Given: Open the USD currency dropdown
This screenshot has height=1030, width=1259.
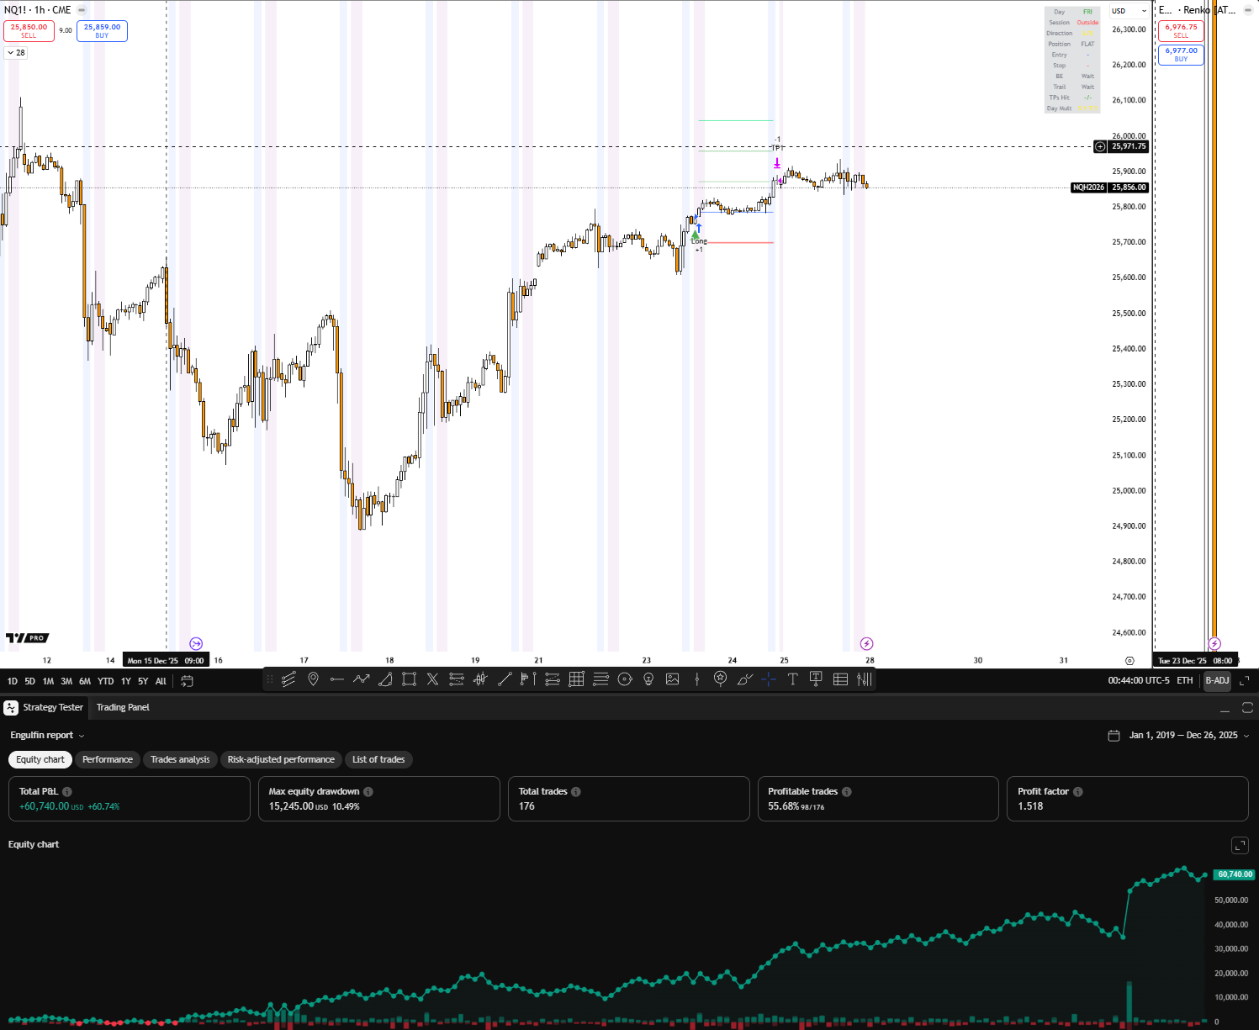Looking at the screenshot, I should (x=1128, y=11).
